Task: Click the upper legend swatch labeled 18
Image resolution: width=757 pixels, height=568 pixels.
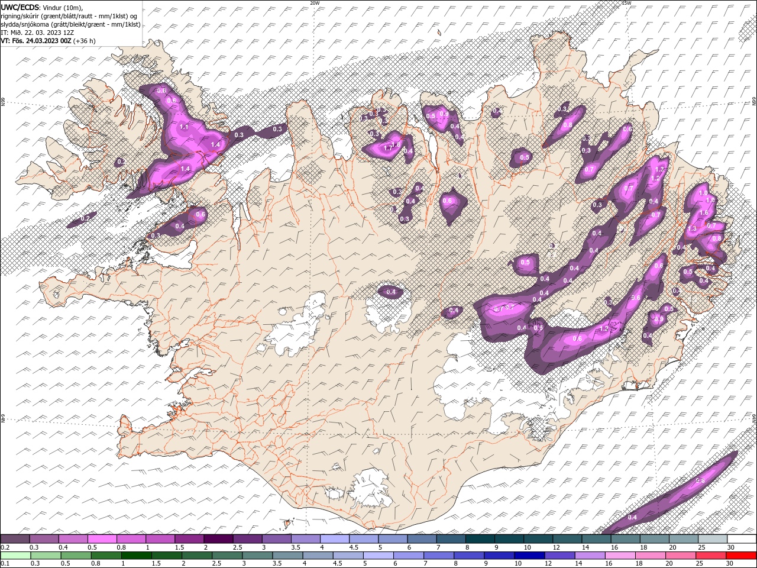Action: point(654,539)
